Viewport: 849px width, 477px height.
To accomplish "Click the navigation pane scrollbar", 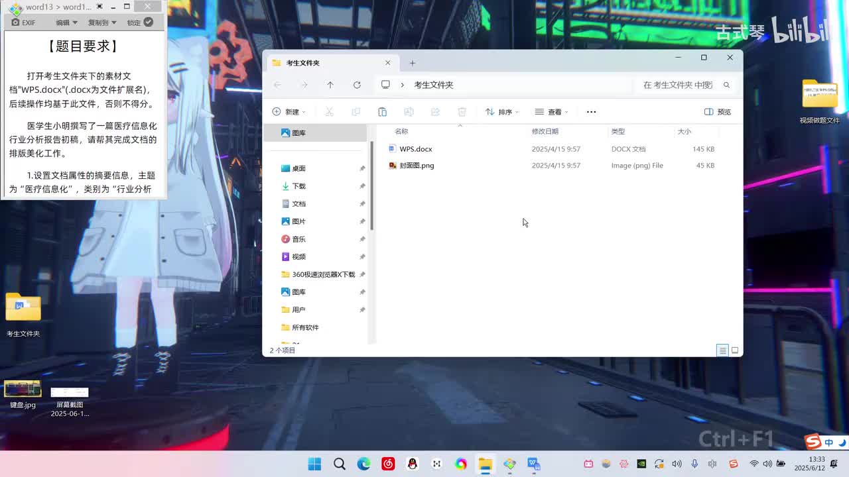I will [x=372, y=186].
